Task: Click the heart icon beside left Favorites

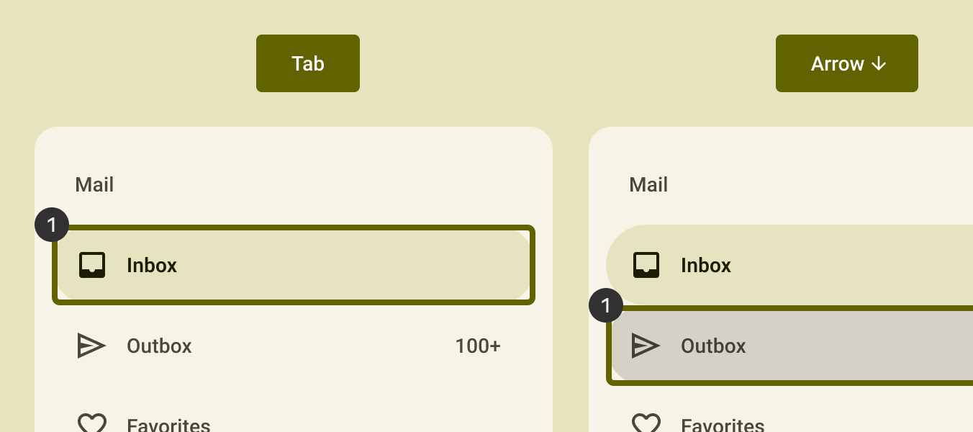Action: pyautogui.click(x=91, y=423)
